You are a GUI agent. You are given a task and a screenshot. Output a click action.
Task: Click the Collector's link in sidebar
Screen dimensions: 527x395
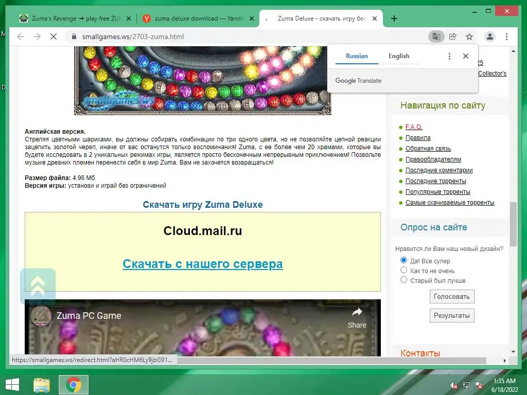pos(492,73)
